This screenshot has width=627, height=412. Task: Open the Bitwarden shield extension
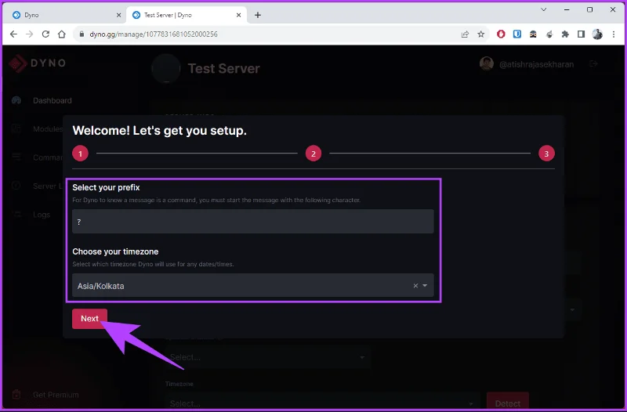(x=517, y=34)
